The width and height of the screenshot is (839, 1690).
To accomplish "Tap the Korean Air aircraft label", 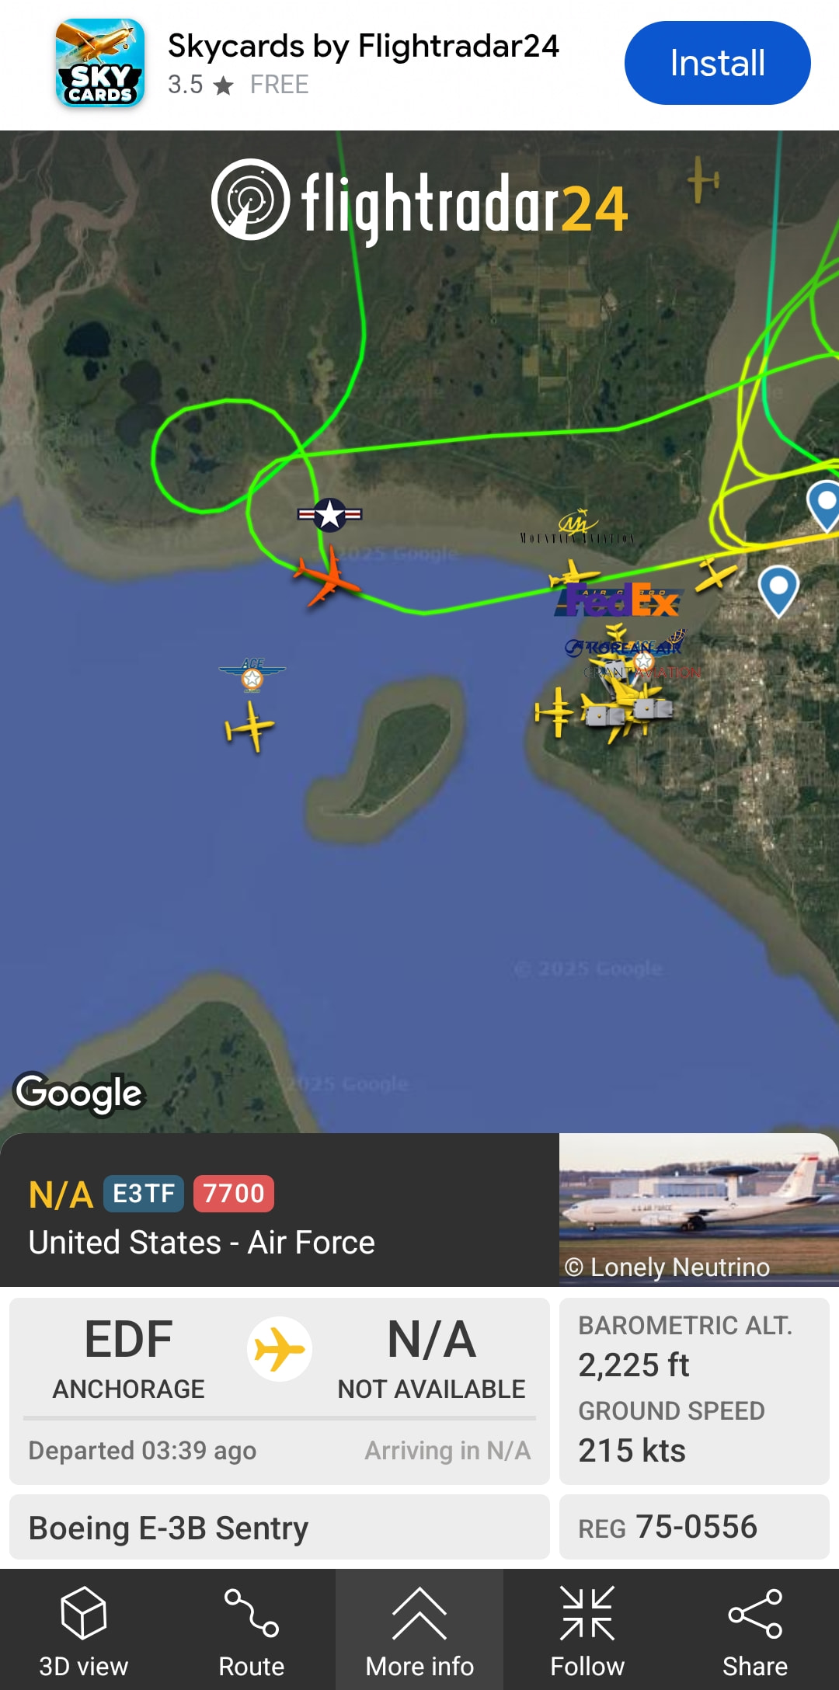I will point(624,647).
